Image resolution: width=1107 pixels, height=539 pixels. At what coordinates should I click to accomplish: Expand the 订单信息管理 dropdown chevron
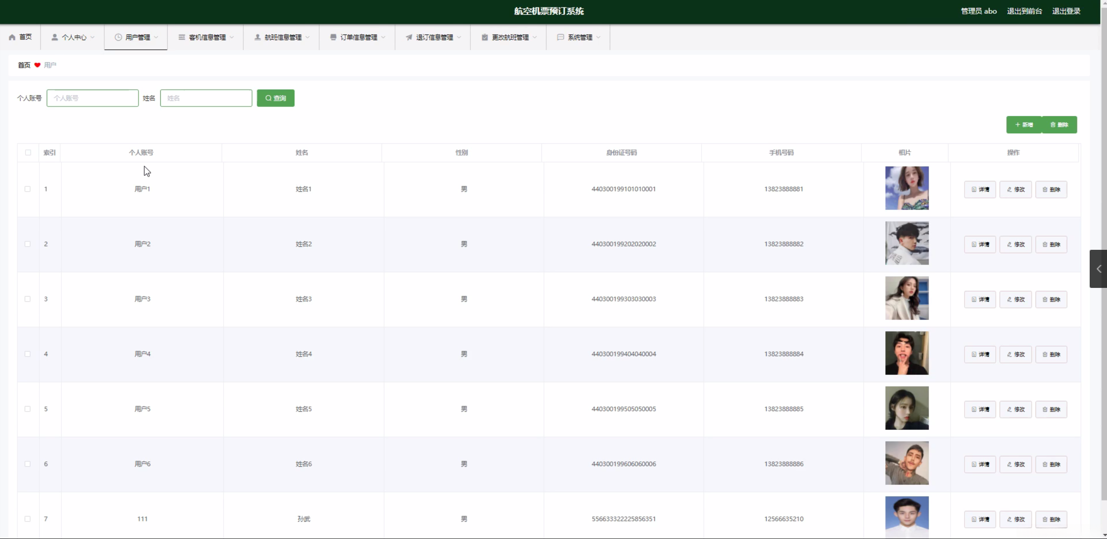pyautogui.click(x=383, y=37)
